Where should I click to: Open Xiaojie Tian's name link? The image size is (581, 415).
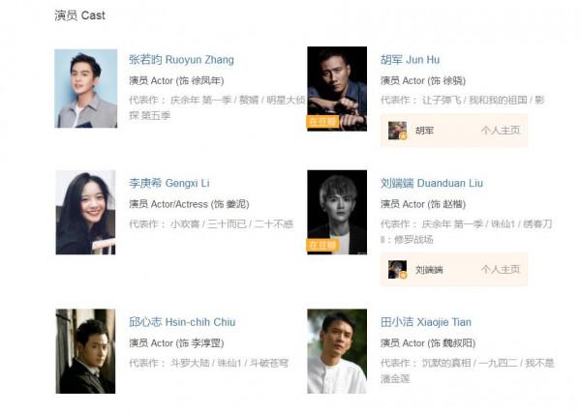pos(426,322)
